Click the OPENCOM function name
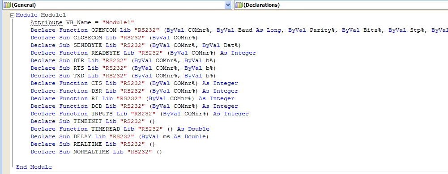The image size is (448, 174). (x=104, y=30)
